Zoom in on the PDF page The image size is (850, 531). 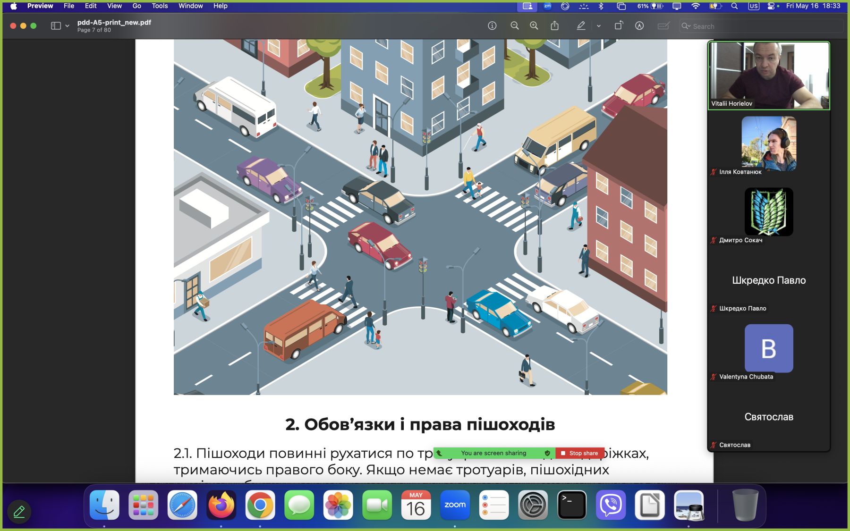[534, 26]
